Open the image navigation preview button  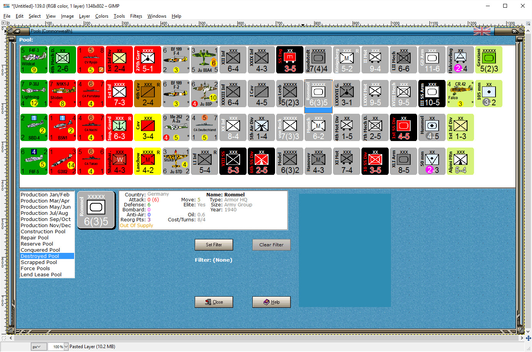pyautogui.click(x=528, y=338)
